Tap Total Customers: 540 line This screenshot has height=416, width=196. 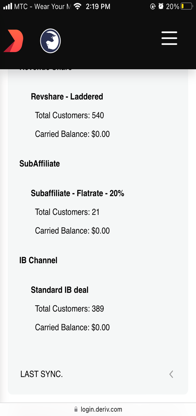(70, 116)
